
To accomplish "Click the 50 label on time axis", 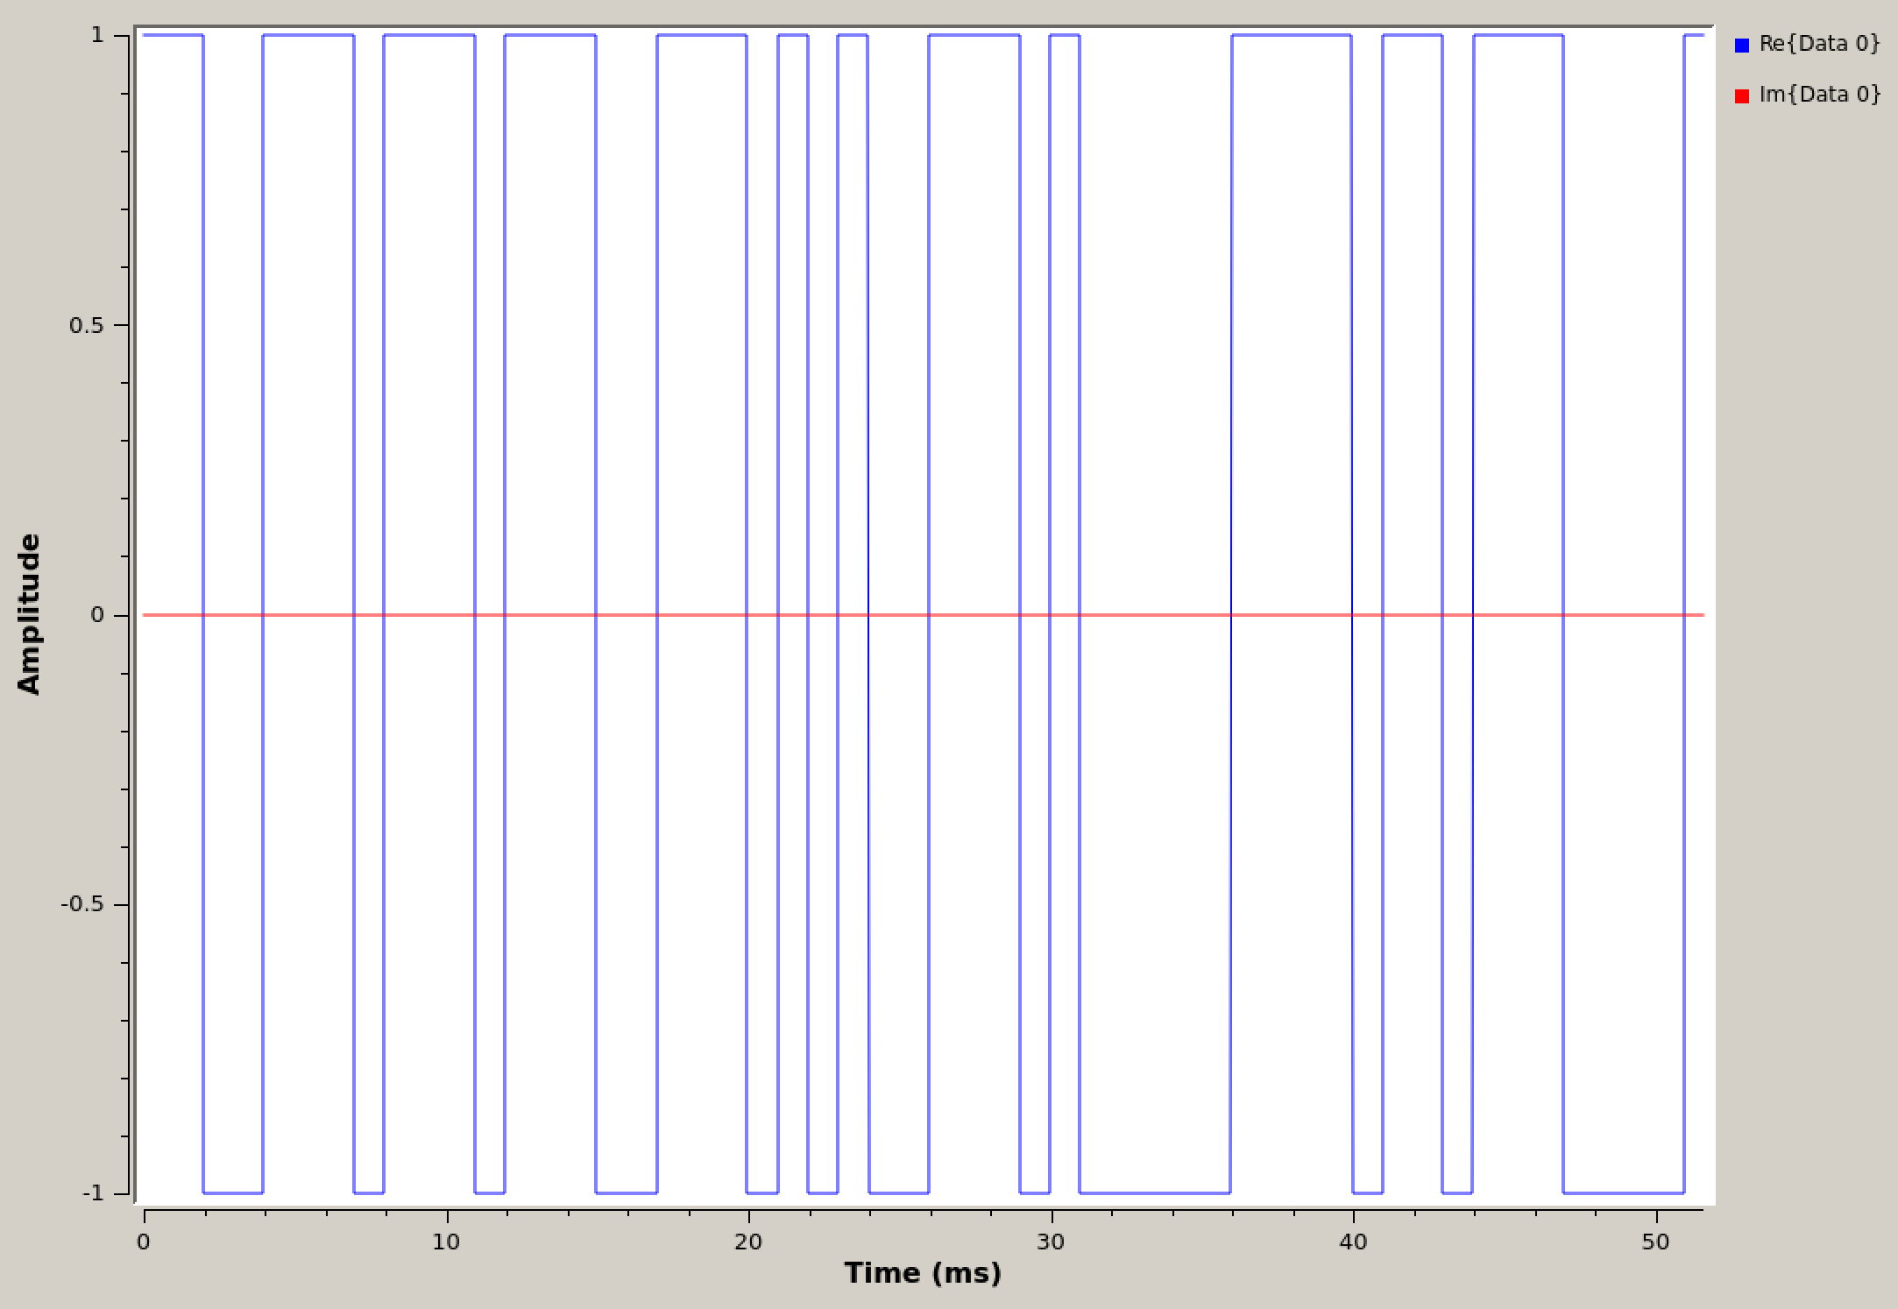I will (1656, 1242).
